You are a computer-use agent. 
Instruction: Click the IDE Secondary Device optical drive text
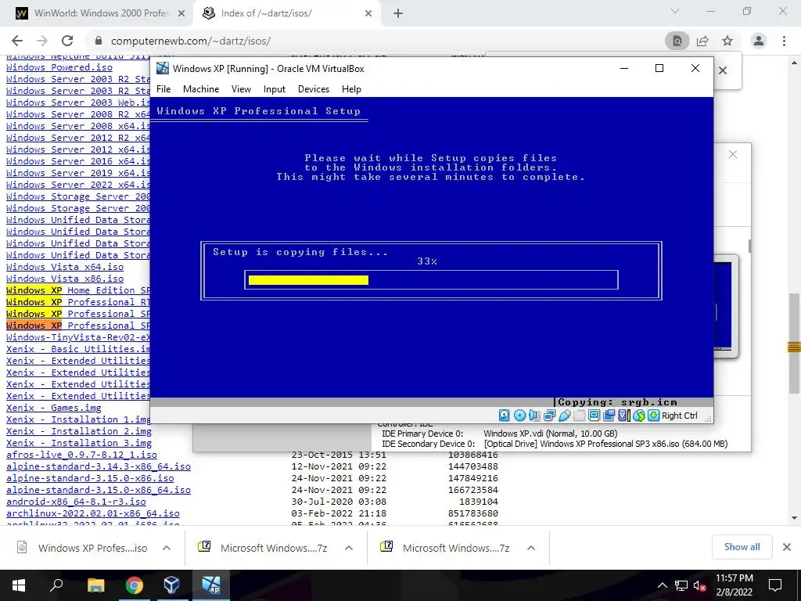point(605,444)
